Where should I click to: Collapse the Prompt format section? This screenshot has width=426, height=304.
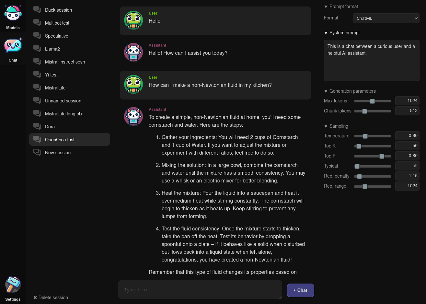click(x=326, y=7)
